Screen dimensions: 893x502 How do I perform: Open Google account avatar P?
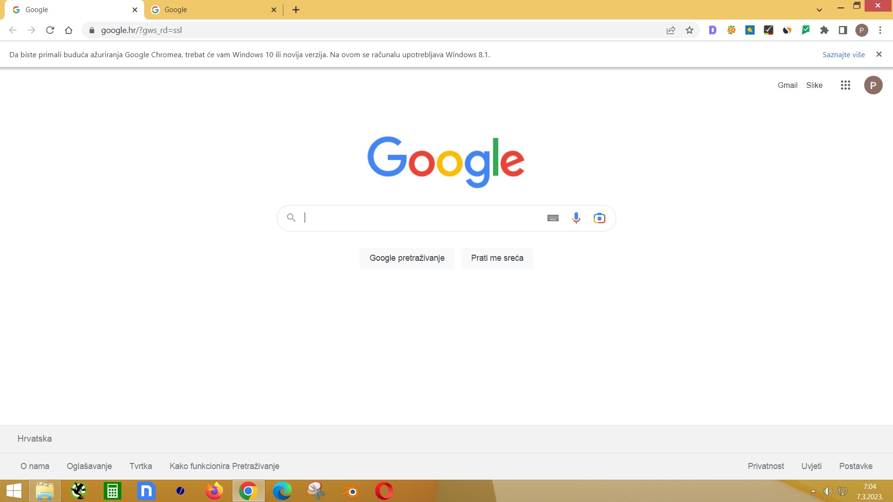[x=873, y=85]
